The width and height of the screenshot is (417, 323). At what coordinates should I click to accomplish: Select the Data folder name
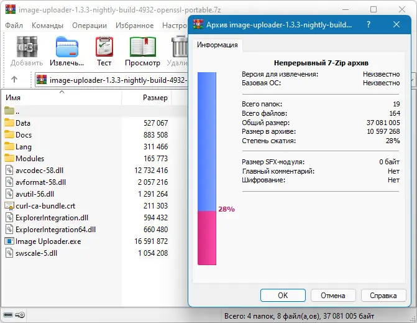click(x=23, y=123)
